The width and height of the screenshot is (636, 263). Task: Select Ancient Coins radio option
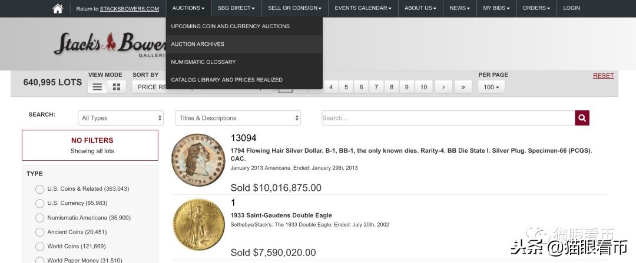[40, 232]
